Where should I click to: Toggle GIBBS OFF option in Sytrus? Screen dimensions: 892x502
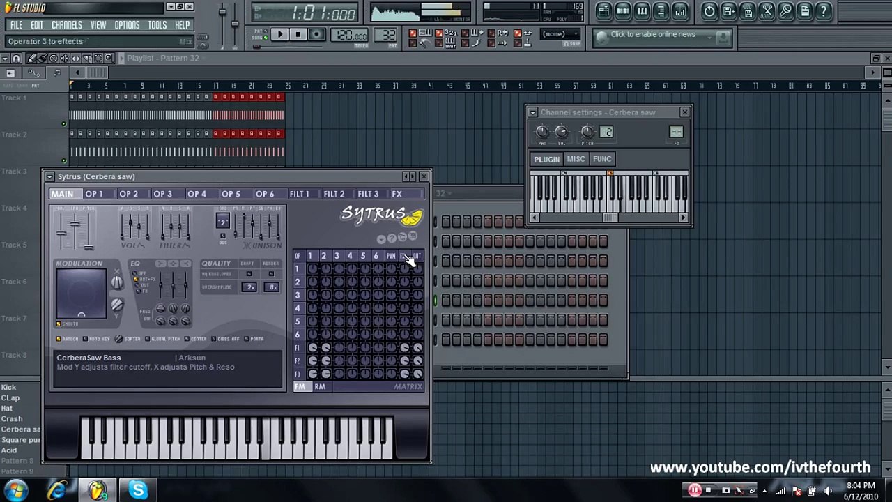click(226, 339)
